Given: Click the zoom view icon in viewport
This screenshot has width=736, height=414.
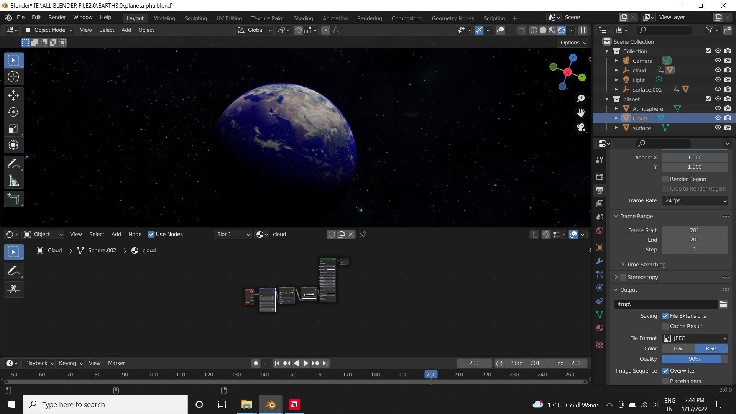Looking at the screenshot, I should pyautogui.click(x=581, y=99).
